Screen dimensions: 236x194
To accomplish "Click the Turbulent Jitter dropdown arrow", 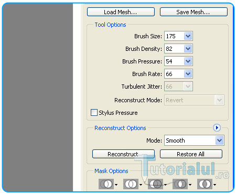I will pos(188,87).
